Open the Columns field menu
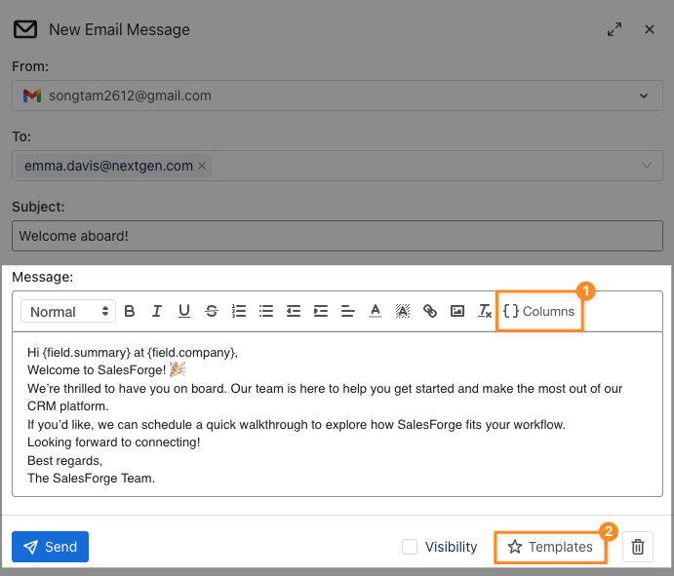The width and height of the screenshot is (674, 576). point(539,312)
